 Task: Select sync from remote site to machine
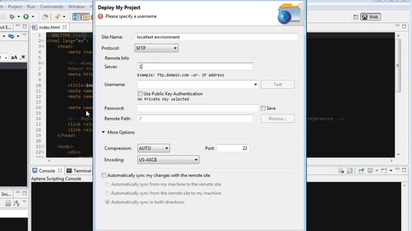(x=108, y=193)
